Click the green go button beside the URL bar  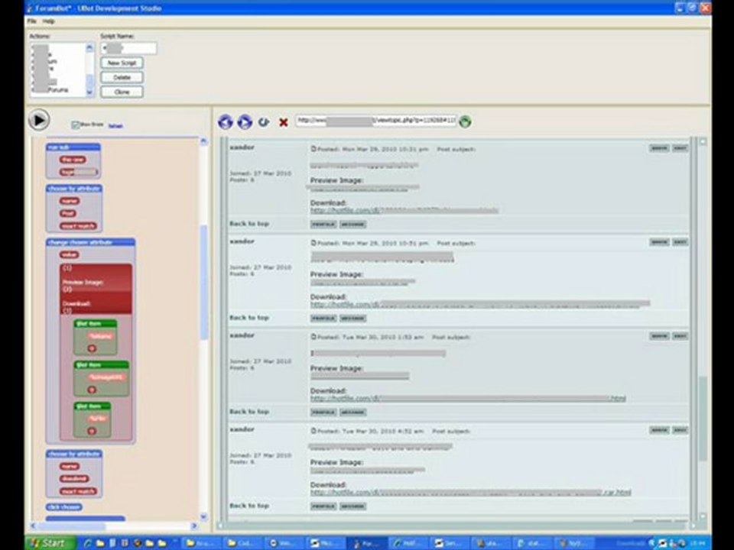[465, 121]
